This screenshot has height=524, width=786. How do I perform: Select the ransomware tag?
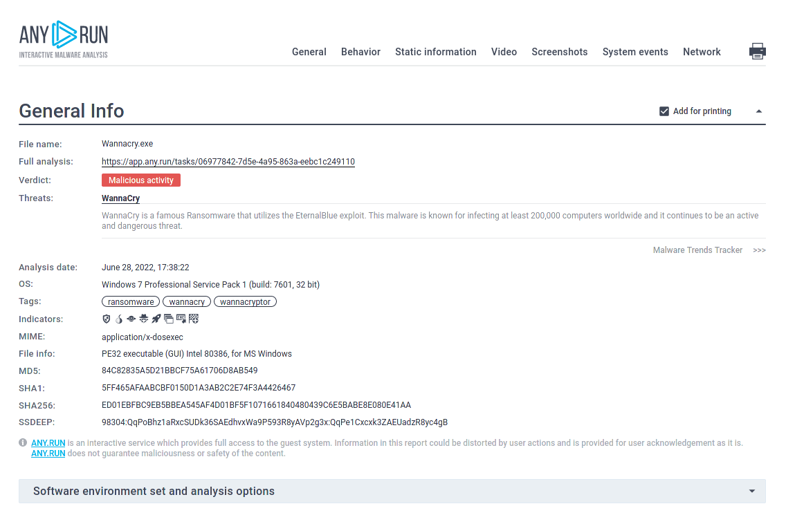coord(131,302)
